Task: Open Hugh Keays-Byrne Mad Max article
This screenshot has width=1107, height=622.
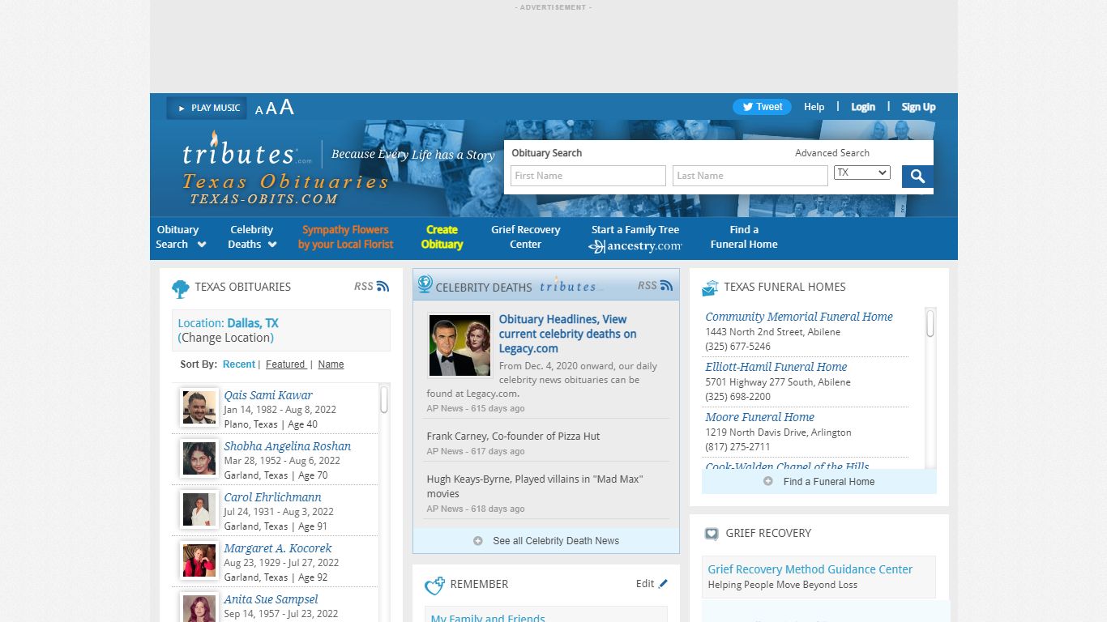Action: pyautogui.click(x=535, y=486)
